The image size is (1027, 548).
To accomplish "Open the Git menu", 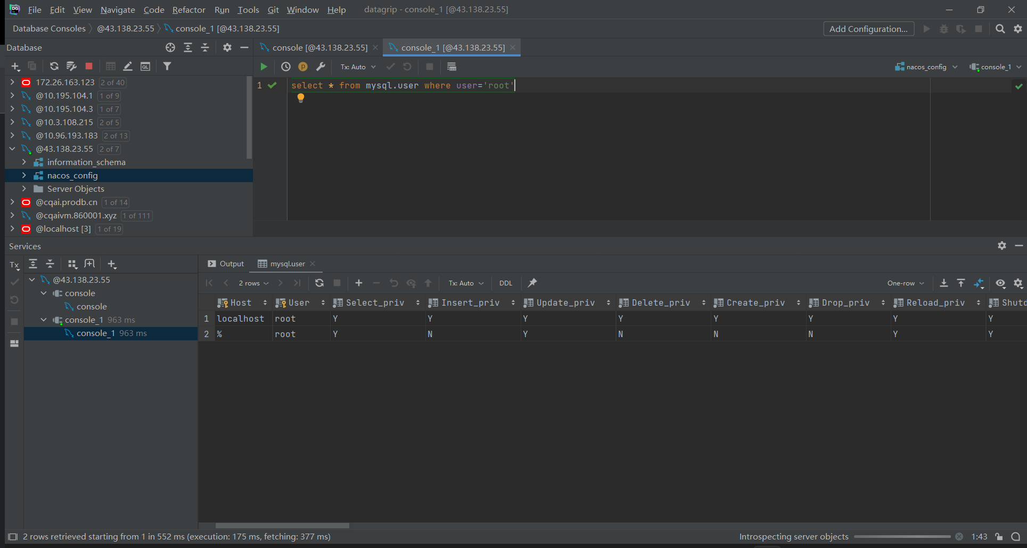I will point(273,10).
